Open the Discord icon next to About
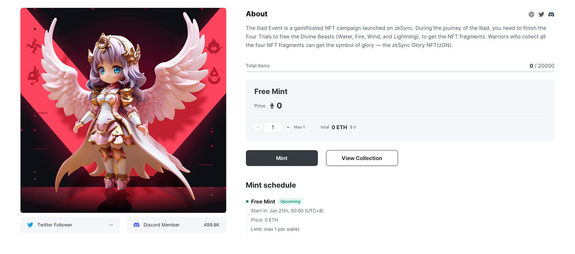The image size is (575, 254). [551, 15]
